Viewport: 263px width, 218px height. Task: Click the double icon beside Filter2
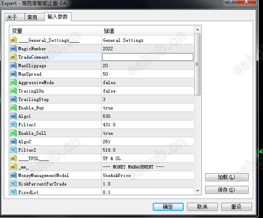pyautogui.click(x=14, y=150)
